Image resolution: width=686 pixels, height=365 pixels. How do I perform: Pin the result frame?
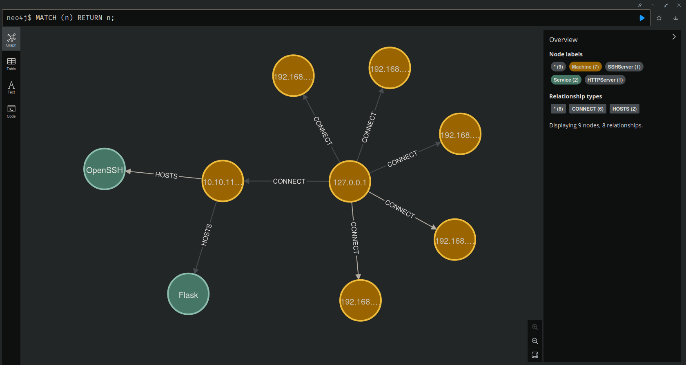click(x=640, y=5)
